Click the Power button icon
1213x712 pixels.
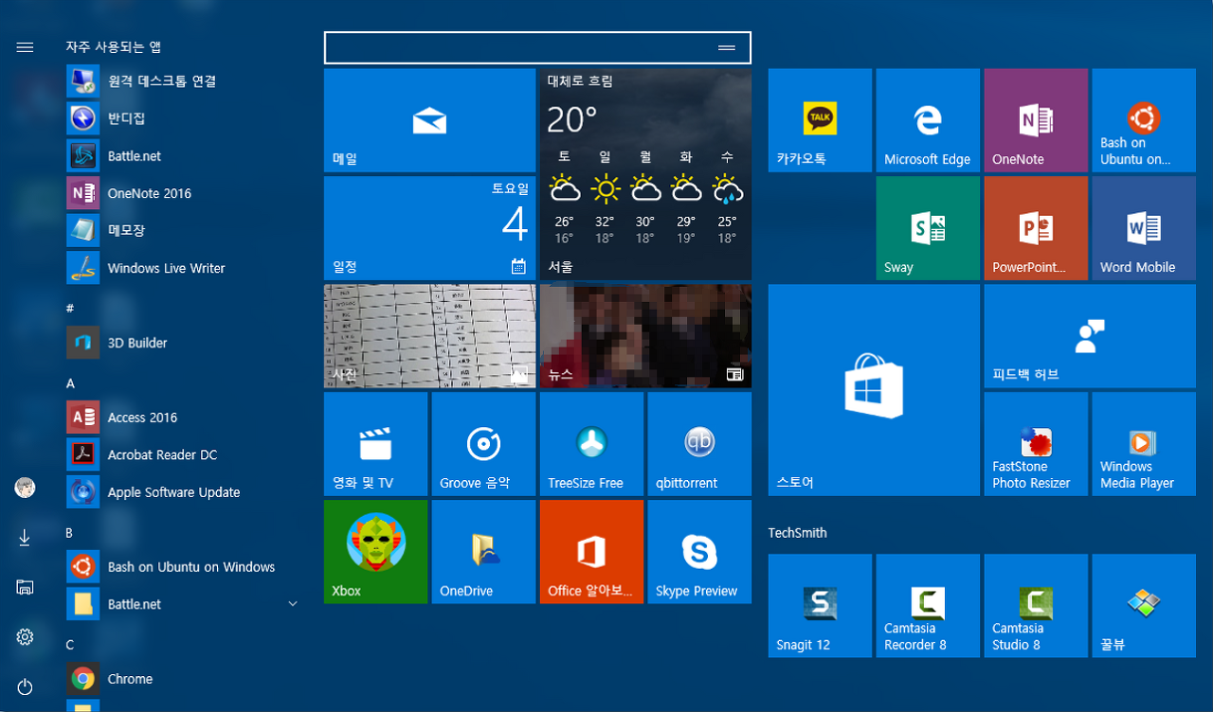click(x=25, y=686)
